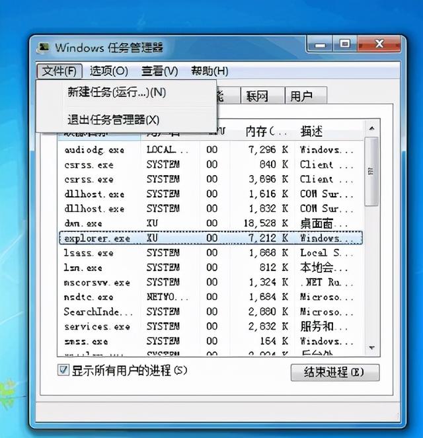This screenshot has width=423, height=438.
Task: Select the csrss.exe row with 3,896 K
Action: coord(211,179)
